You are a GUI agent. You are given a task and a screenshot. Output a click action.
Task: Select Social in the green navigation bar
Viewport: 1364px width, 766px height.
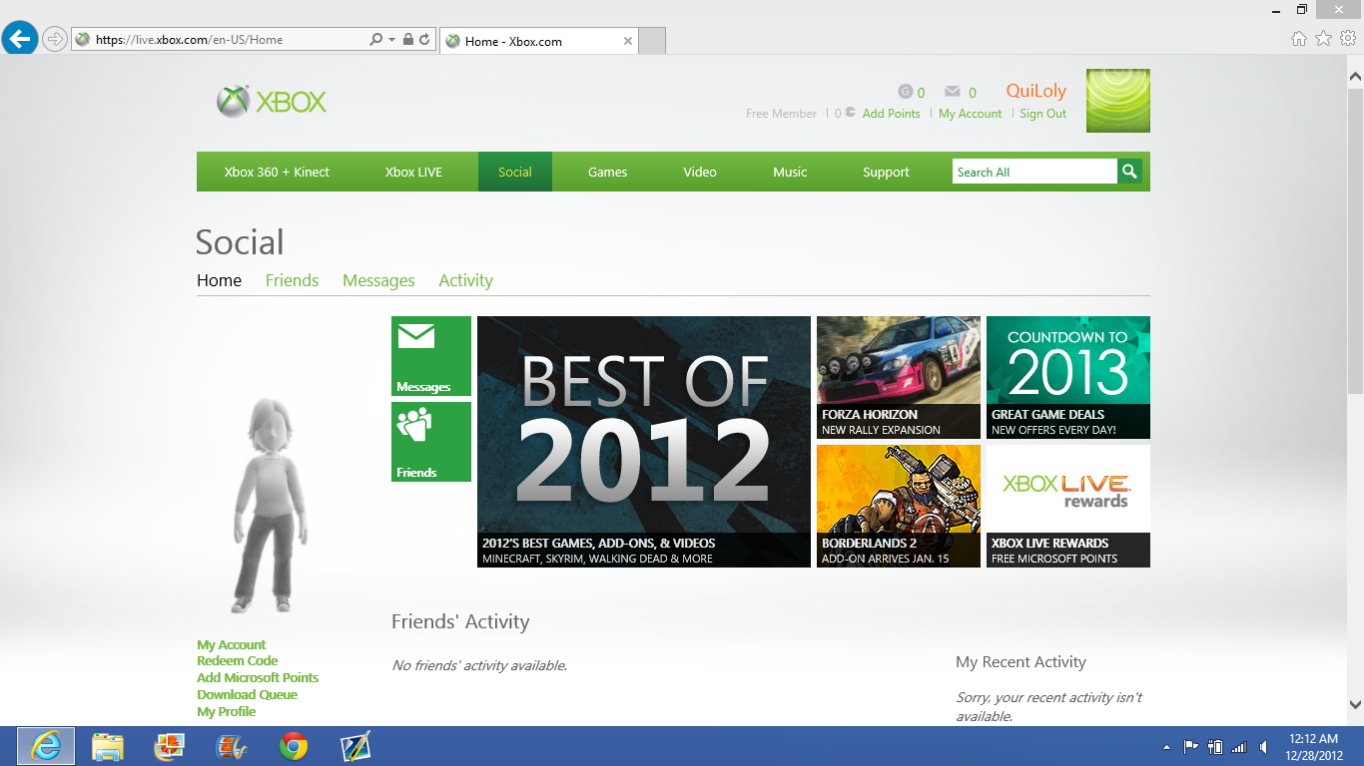tap(515, 172)
